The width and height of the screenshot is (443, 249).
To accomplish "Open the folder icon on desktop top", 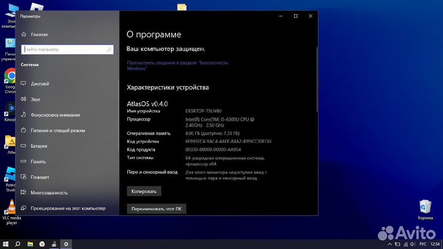I will (x=182, y=7).
